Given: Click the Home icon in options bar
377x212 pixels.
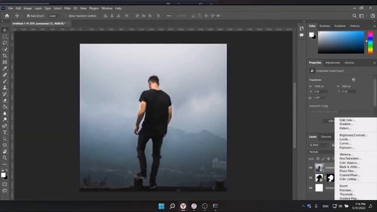Looking at the screenshot, I should [7, 16].
